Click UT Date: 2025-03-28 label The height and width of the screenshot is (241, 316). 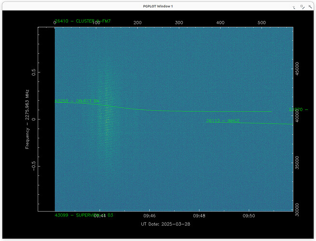tap(165, 224)
